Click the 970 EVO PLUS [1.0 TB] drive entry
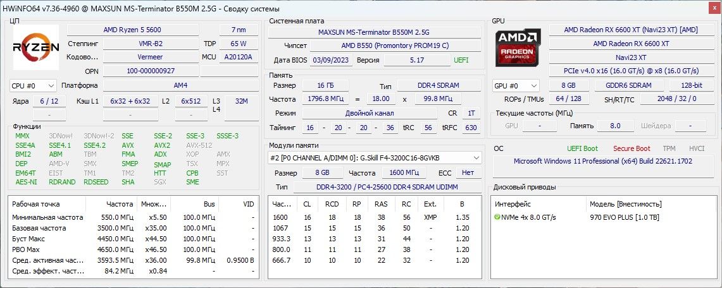Image resolution: width=722 pixels, height=288 pixels. coord(625,217)
